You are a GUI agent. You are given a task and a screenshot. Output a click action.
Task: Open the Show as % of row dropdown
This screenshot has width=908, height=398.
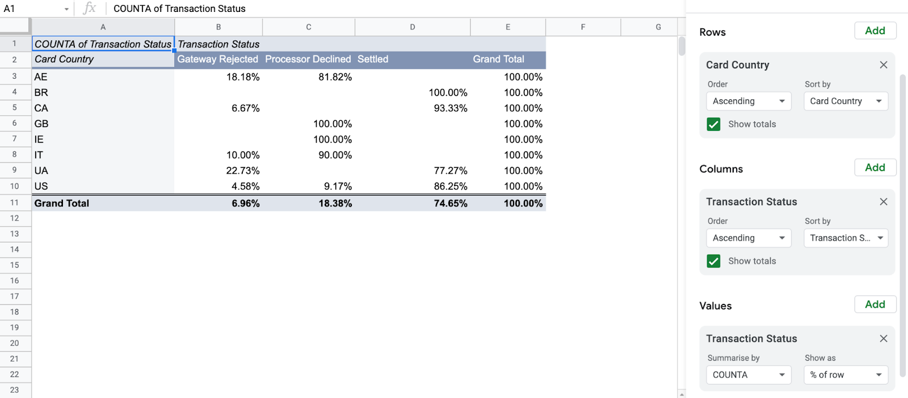846,375
